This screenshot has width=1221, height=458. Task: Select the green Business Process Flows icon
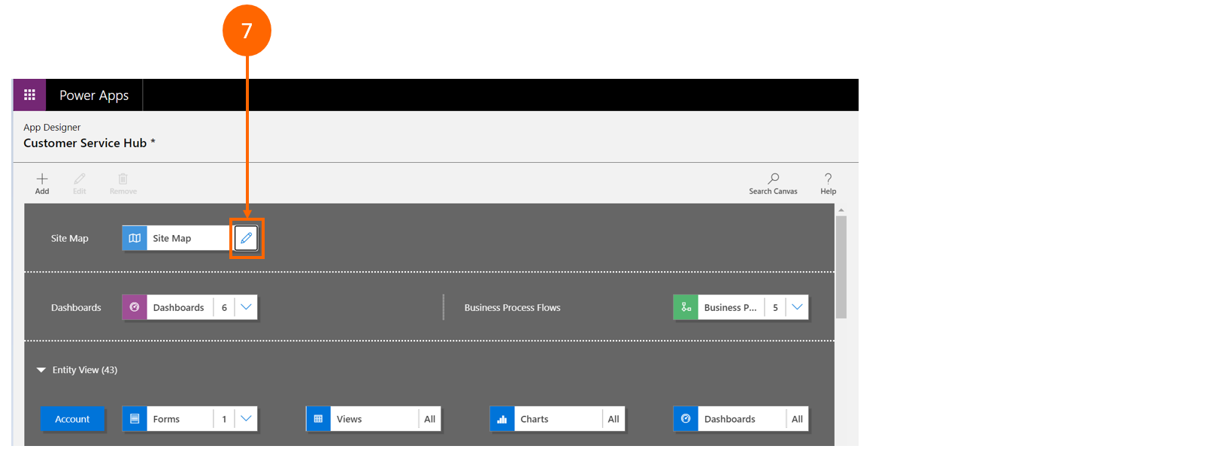tap(686, 307)
